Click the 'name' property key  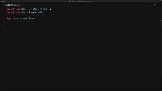[35, 9]
